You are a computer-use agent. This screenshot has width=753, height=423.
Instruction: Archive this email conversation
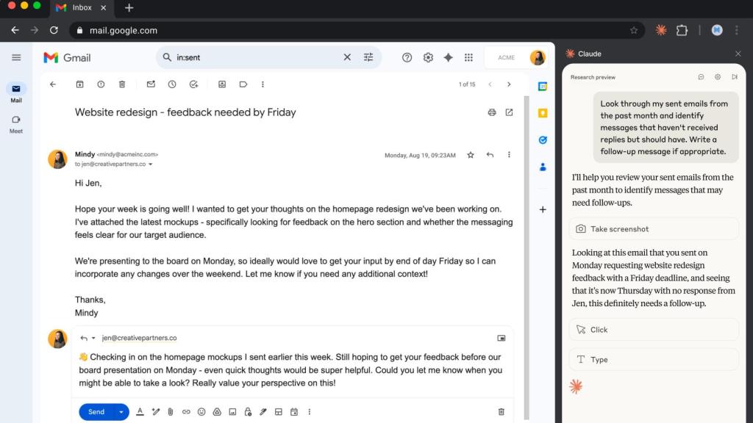(x=79, y=84)
